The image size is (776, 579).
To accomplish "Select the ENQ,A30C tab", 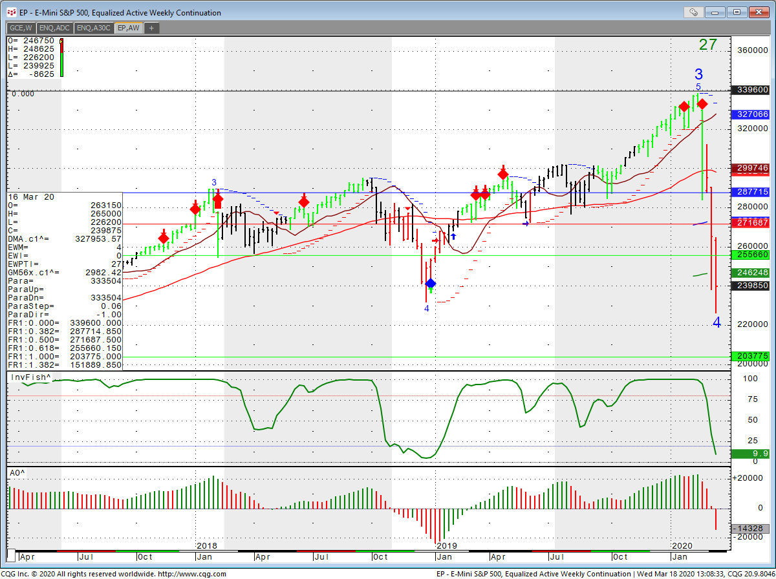I will tap(94, 28).
